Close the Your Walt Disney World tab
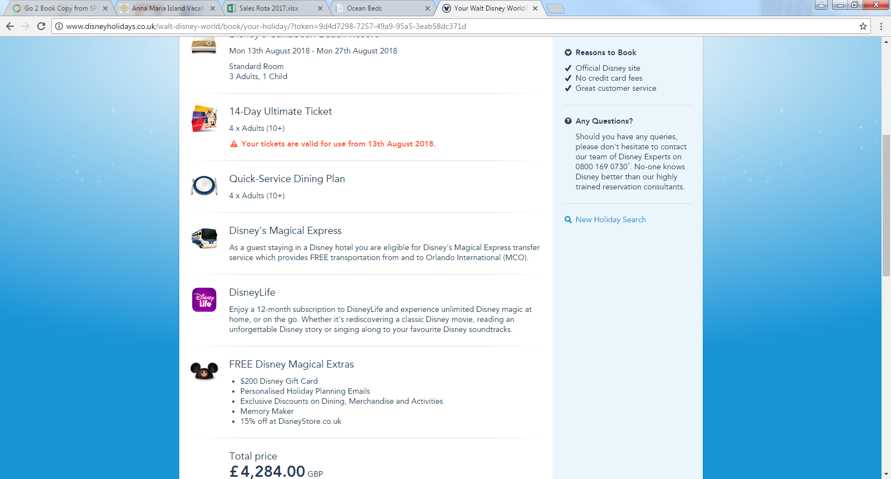Image resolution: width=891 pixels, height=479 pixels. tap(535, 8)
